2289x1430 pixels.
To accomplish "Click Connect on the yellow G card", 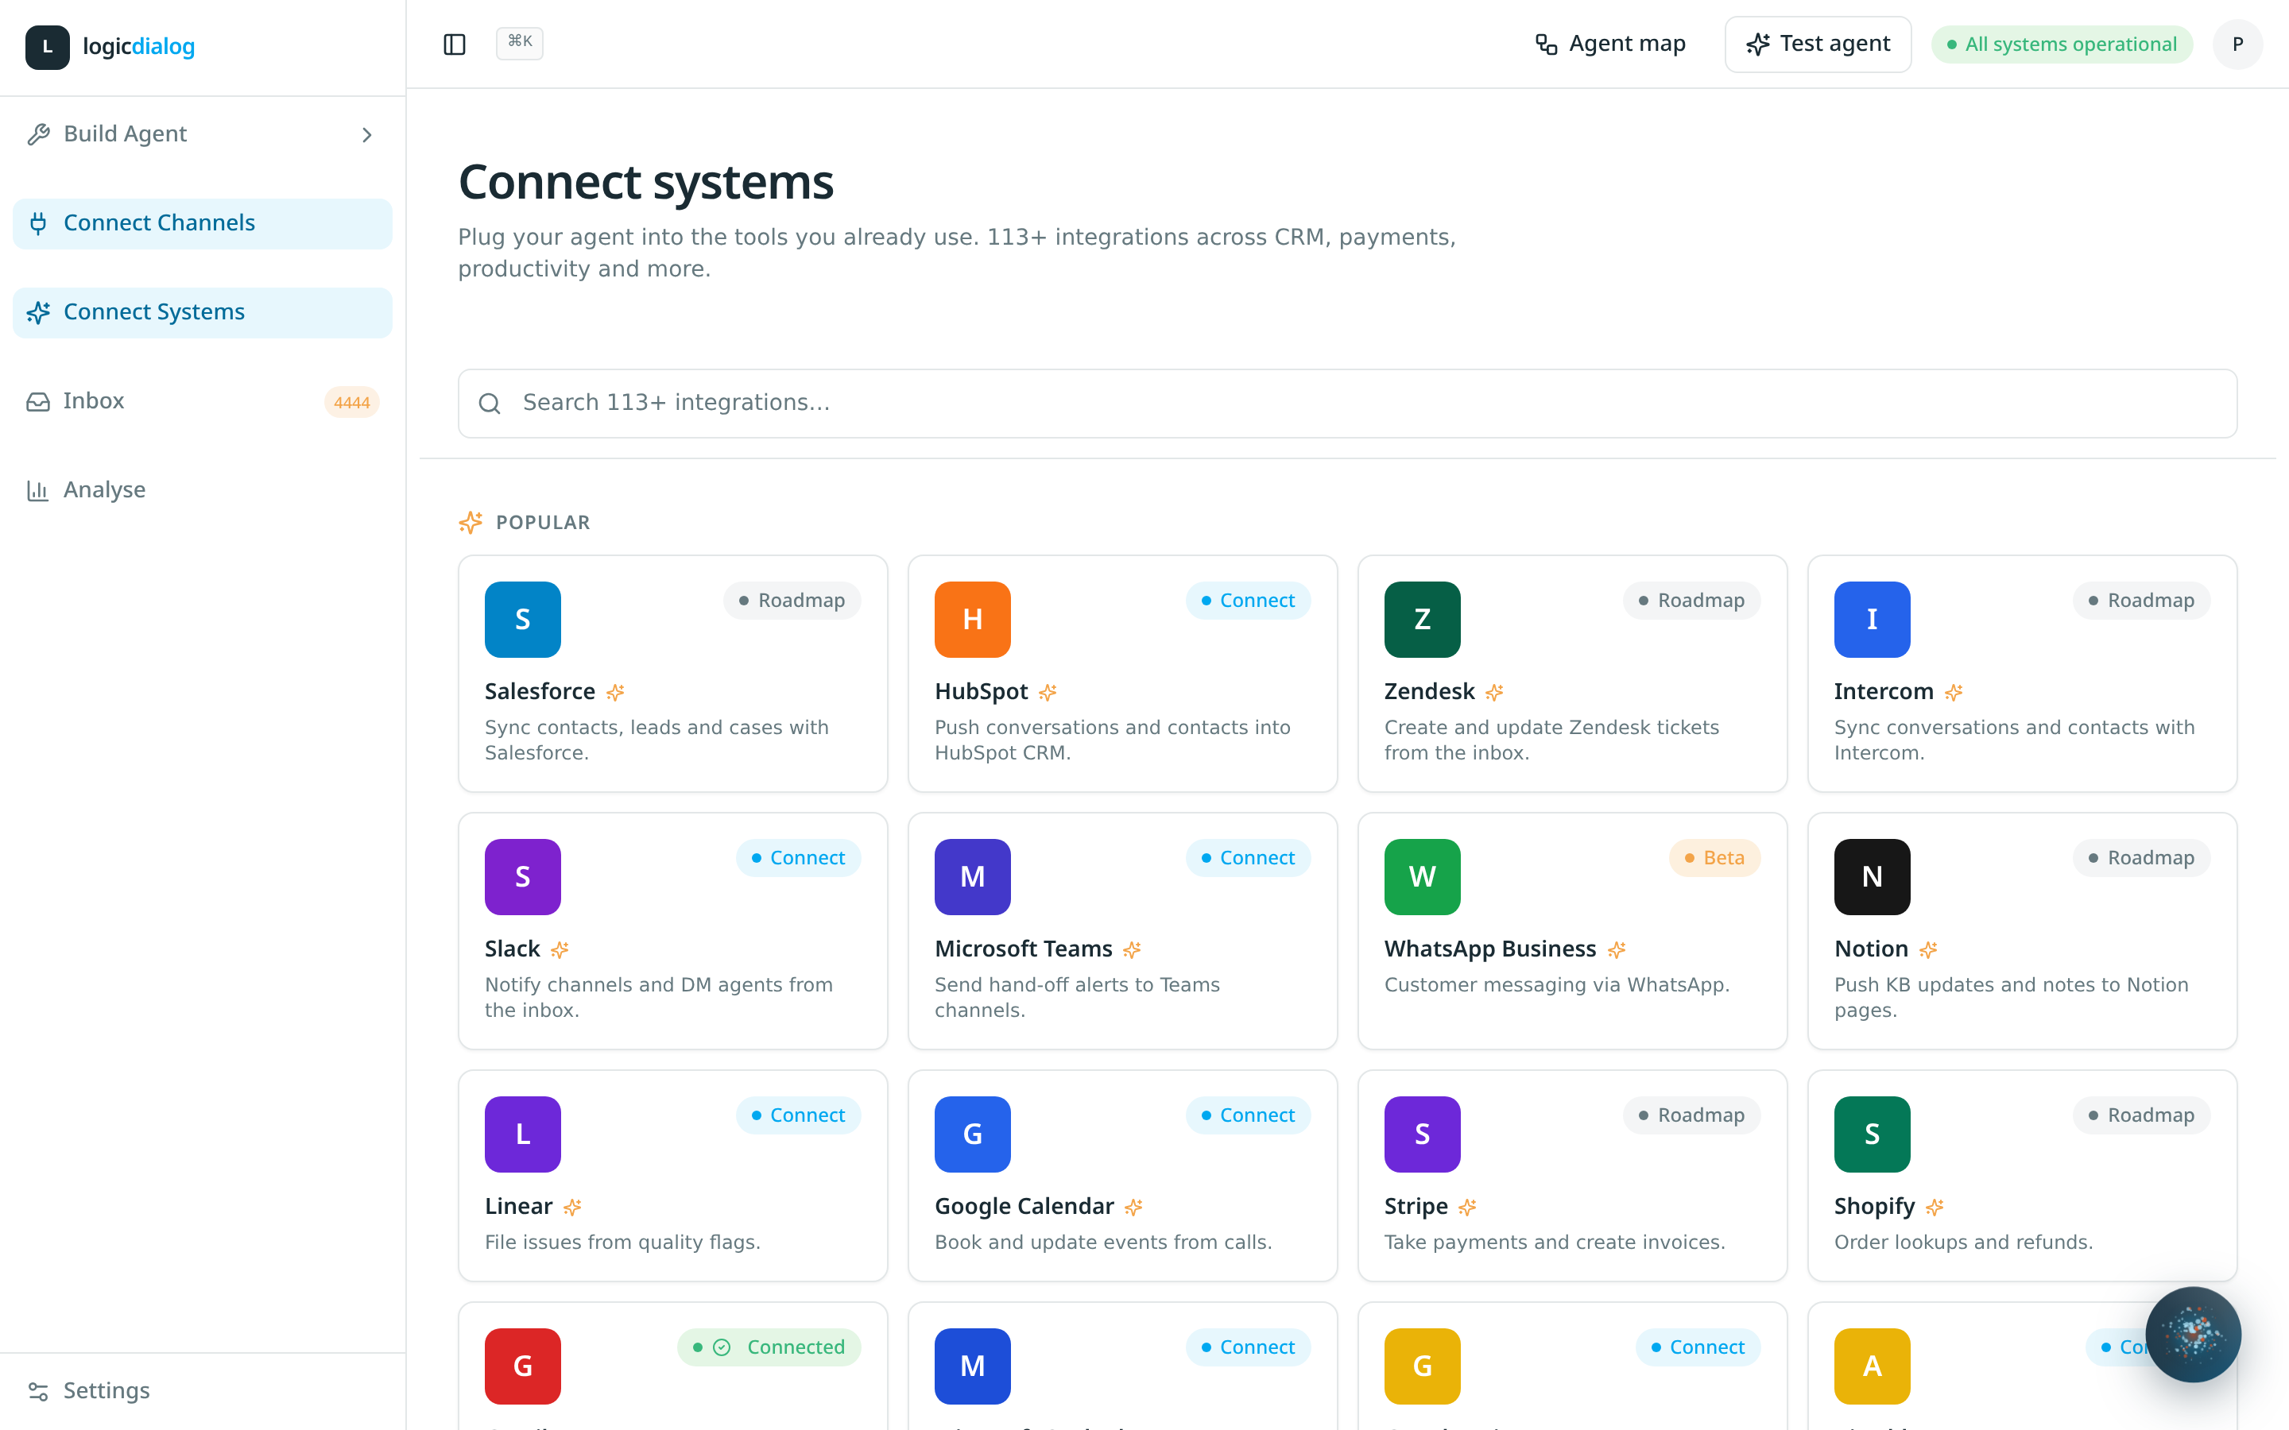I will tap(1698, 1347).
